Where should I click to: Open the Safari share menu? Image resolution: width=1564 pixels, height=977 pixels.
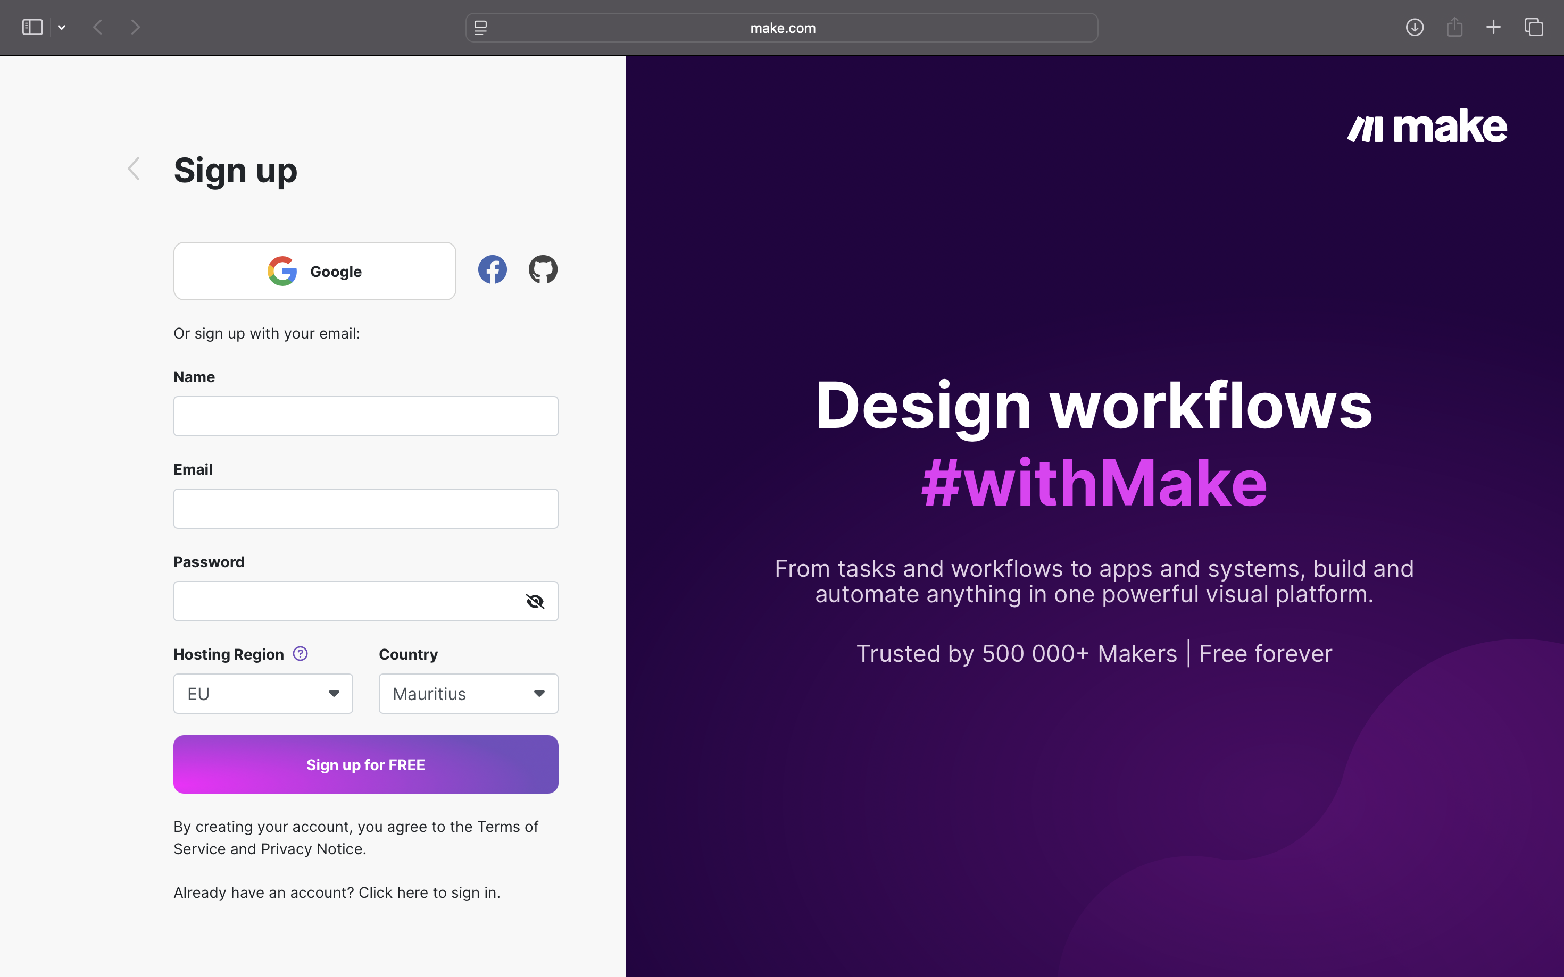pyautogui.click(x=1455, y=27)
